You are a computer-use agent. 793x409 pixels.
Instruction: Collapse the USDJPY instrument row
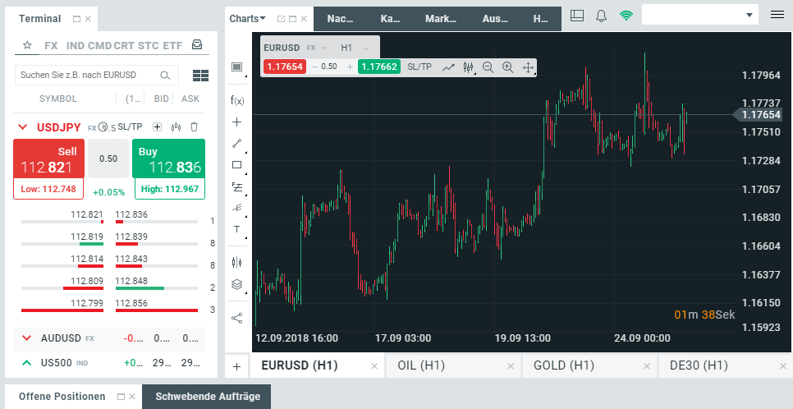pos(22,127)
